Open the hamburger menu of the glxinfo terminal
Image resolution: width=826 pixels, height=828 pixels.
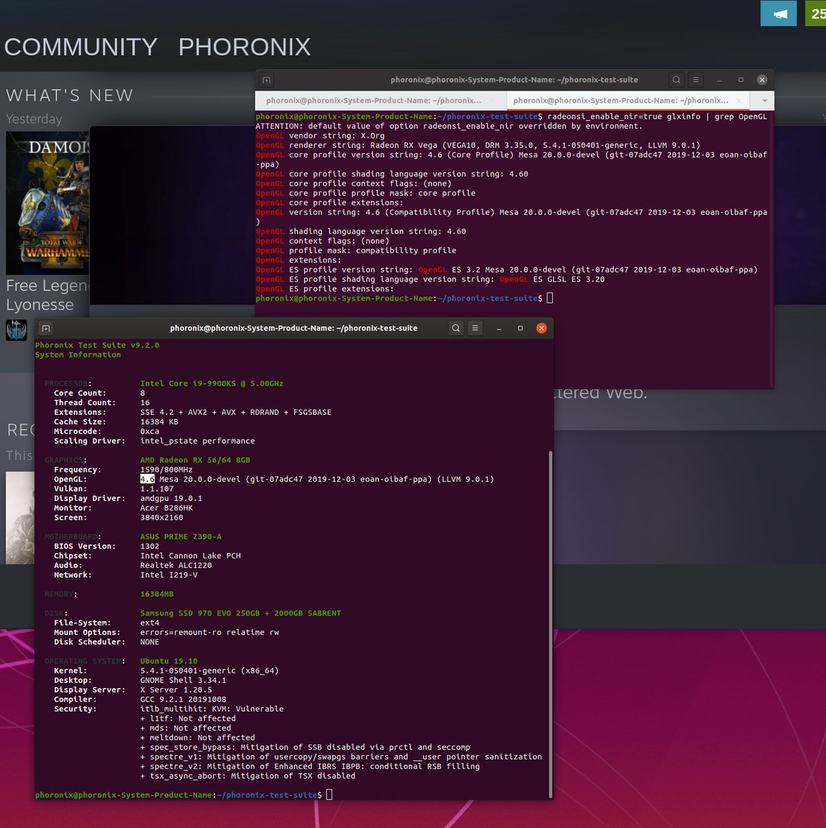coord(696,80)
